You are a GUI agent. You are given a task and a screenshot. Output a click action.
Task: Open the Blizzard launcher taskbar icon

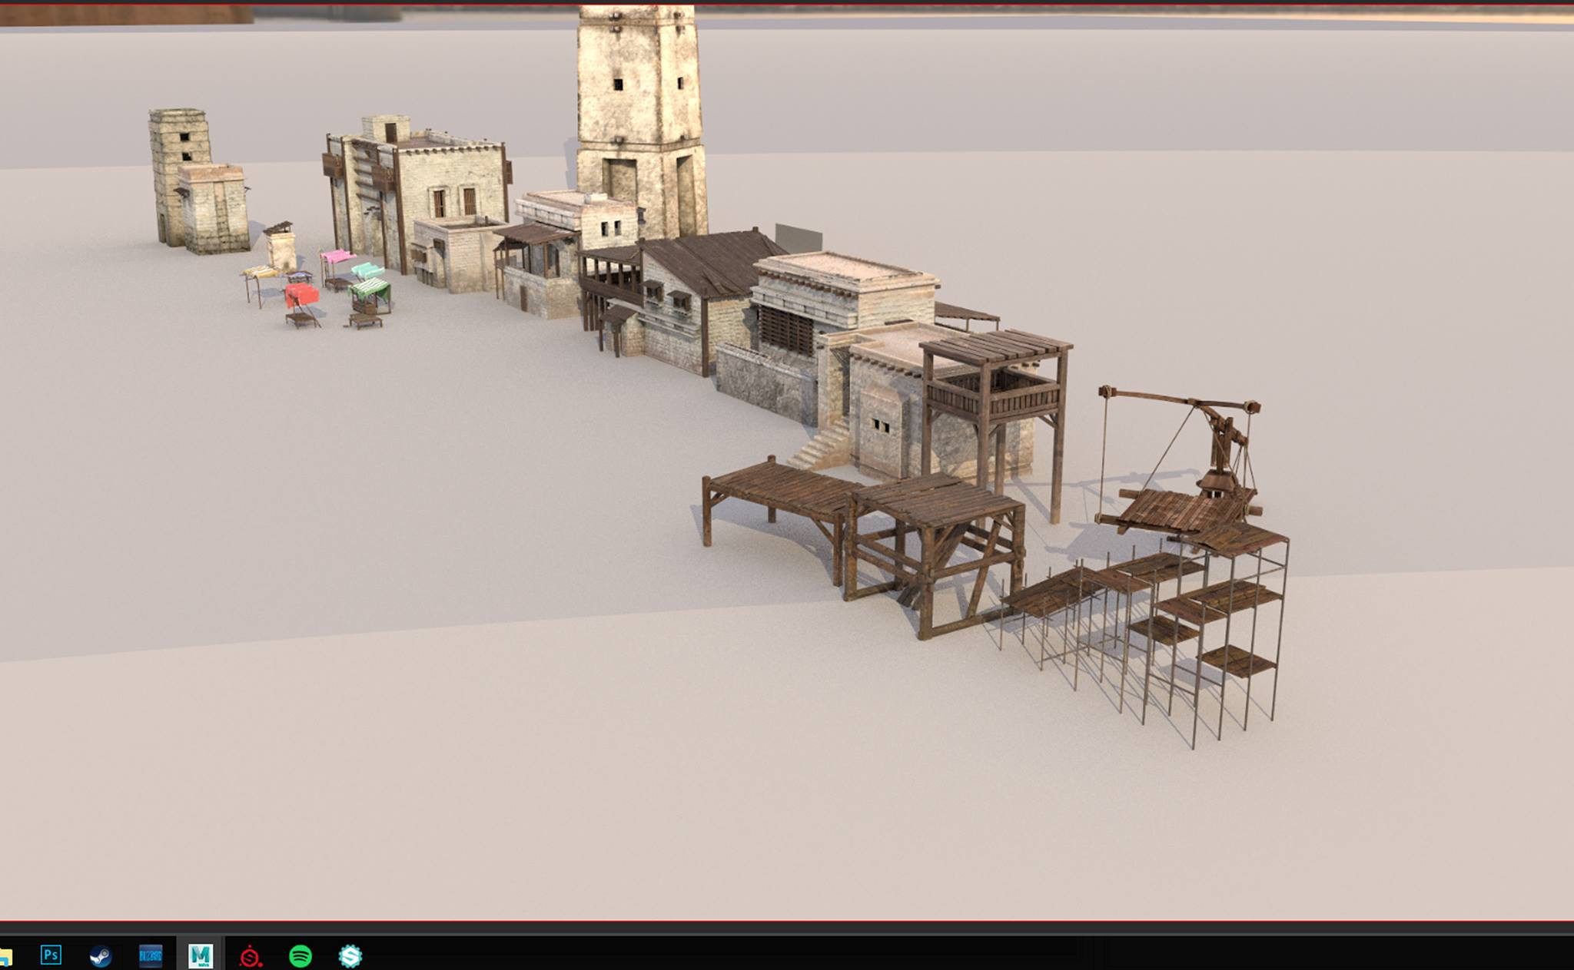[x=151, y=955]
